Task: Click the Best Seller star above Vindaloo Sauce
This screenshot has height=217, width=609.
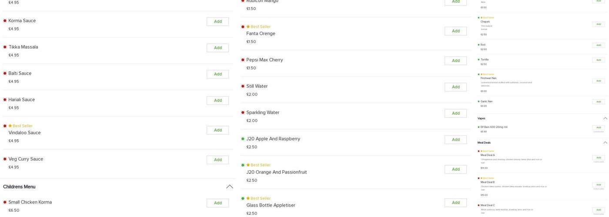Action: point(10,126)
